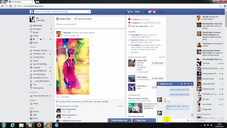This screenshot has width=227, height=128.
Task: Add Friend for second suggested person
Action: click(157, 78)
